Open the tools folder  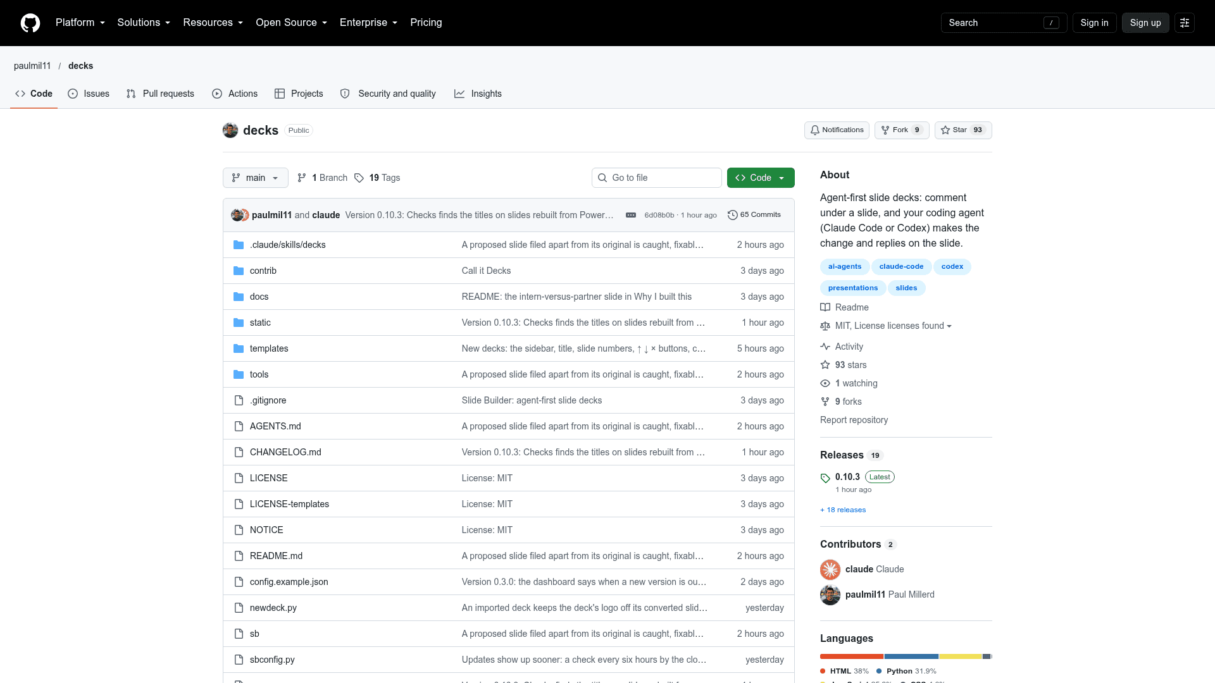pos(259,374)
